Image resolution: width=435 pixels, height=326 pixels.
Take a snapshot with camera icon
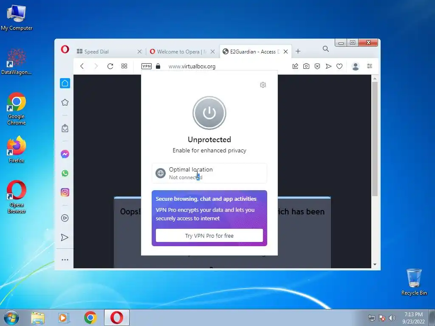coord(306,66)
